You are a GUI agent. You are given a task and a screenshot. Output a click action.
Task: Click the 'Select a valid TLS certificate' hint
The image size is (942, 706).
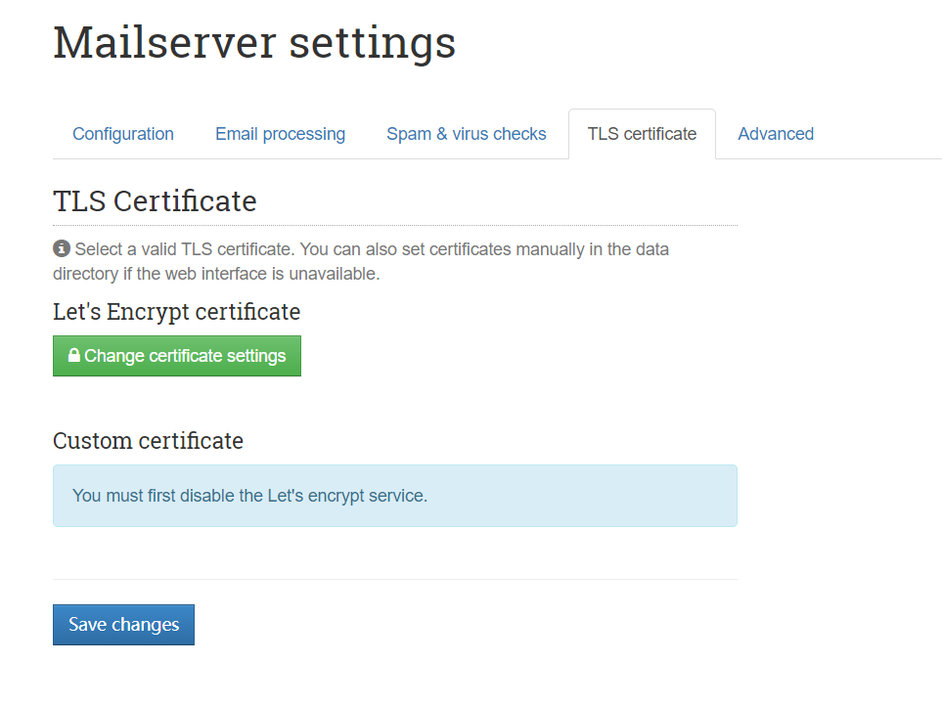(361, 261)
